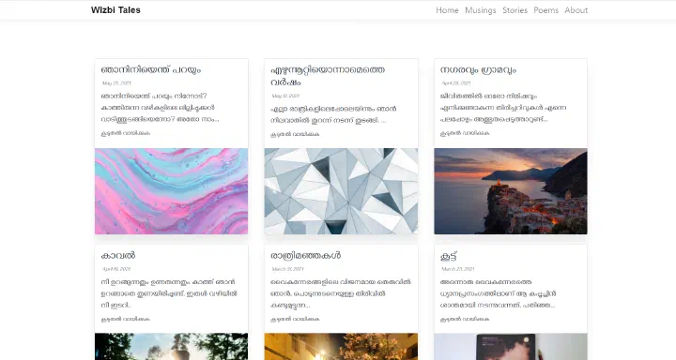Click the night street lights thumbnail

(341, 346)
